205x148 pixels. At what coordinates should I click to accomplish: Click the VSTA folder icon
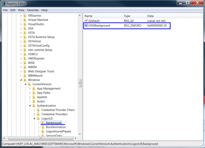click(25, 33)
